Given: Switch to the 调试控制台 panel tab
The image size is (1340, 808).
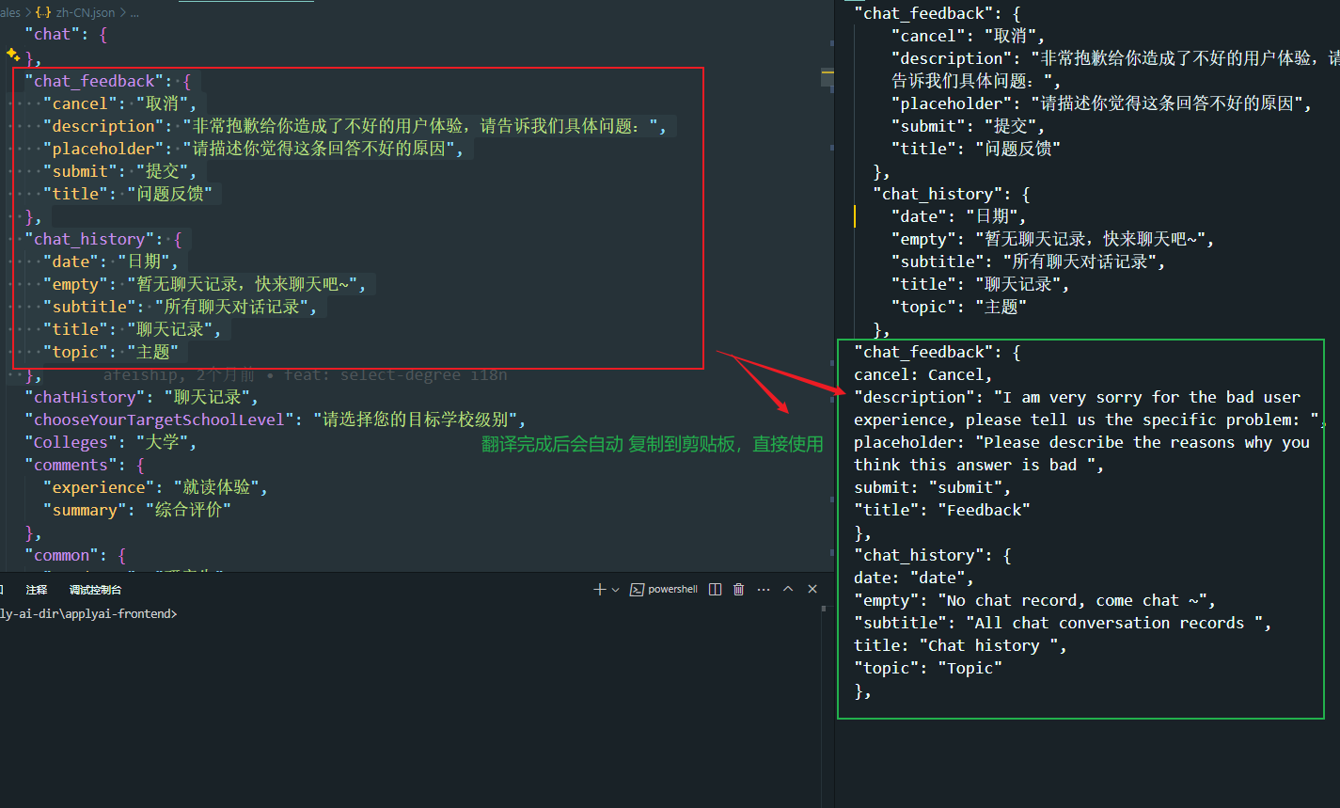Looking at the screenshot, I should pyautogui.click(x=95, y=590).
